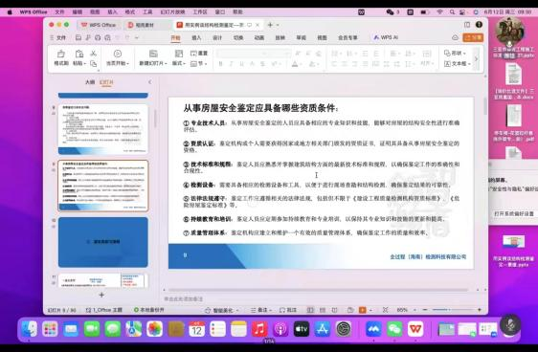Open Paste options dropdown arrow
Viewport: 538px width, 352px height.
[85, 64]
